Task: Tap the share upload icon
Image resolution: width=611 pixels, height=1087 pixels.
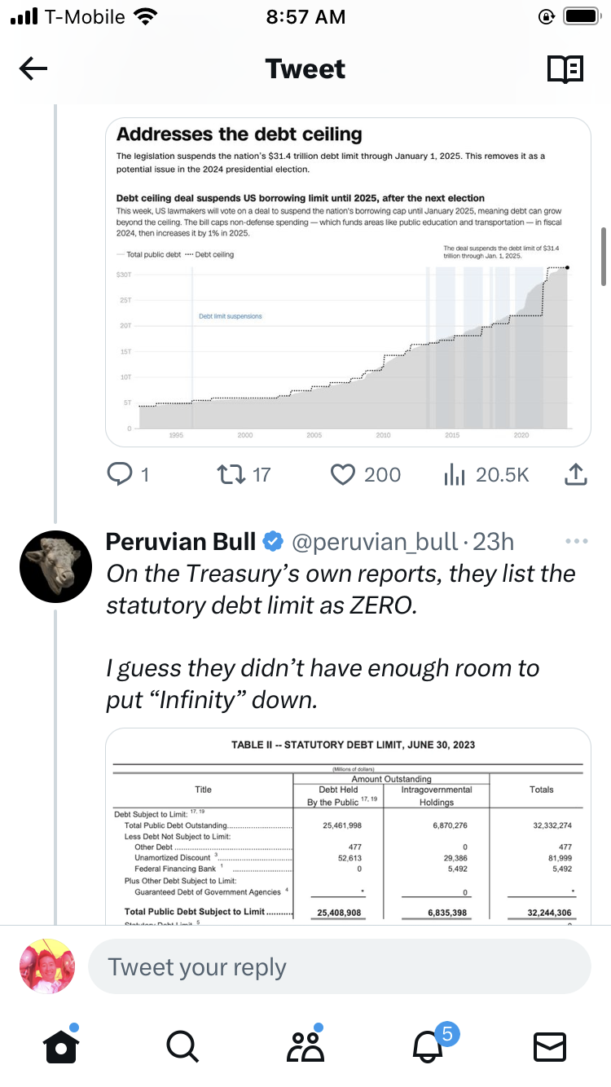Action: point(575,474)
